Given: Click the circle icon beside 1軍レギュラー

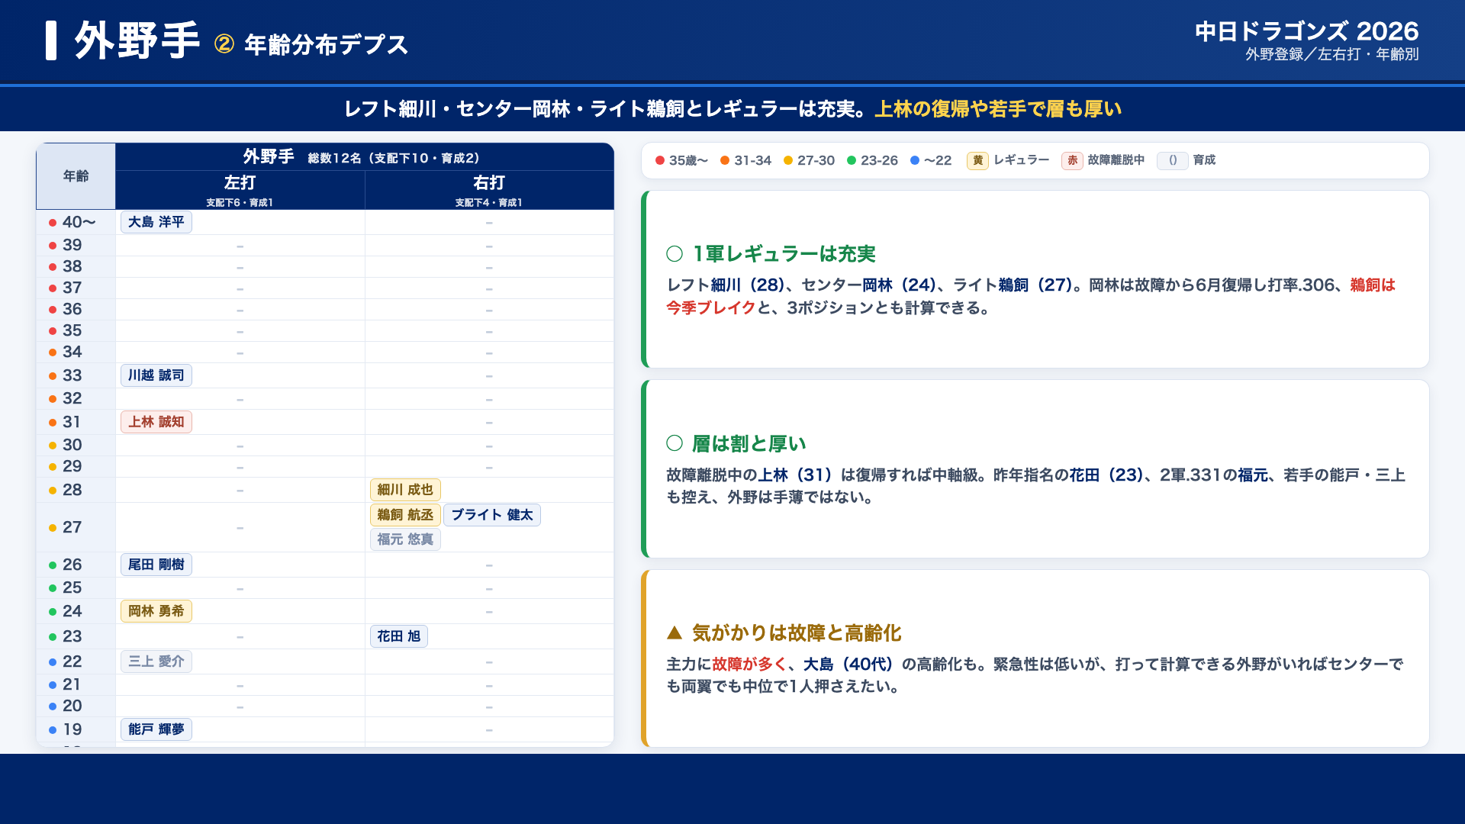Looking at the screenshot, I should click(x=675, y=254).
